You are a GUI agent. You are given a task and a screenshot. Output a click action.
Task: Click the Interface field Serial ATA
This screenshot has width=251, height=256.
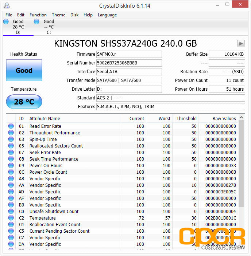pos(129,72)
